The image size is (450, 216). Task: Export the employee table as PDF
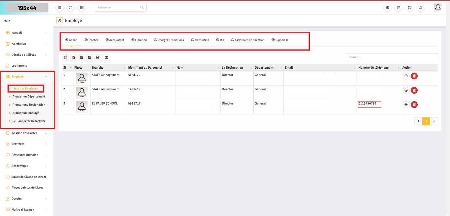(89, 57)
